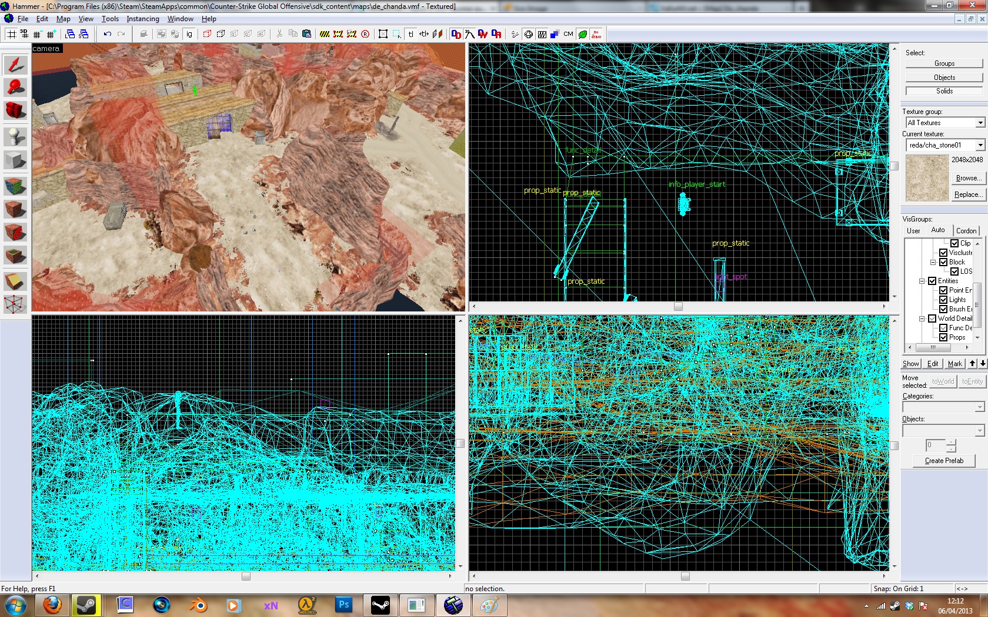Choose the Camera tool

(x=15, y=110)
